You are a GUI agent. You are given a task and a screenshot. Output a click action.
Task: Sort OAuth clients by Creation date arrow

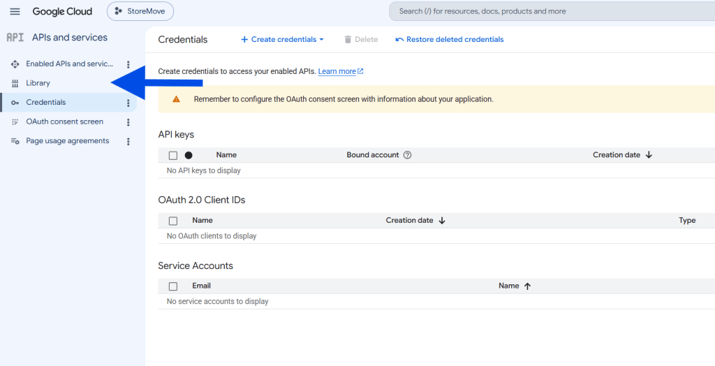tap(442, 221)
